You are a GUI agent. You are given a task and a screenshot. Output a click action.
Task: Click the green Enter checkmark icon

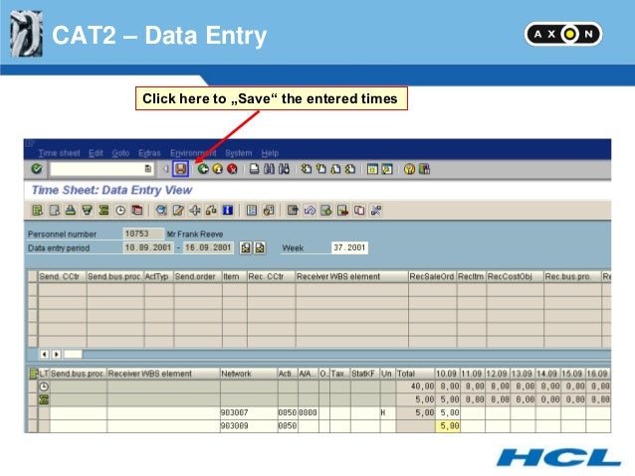coord(37,169)
